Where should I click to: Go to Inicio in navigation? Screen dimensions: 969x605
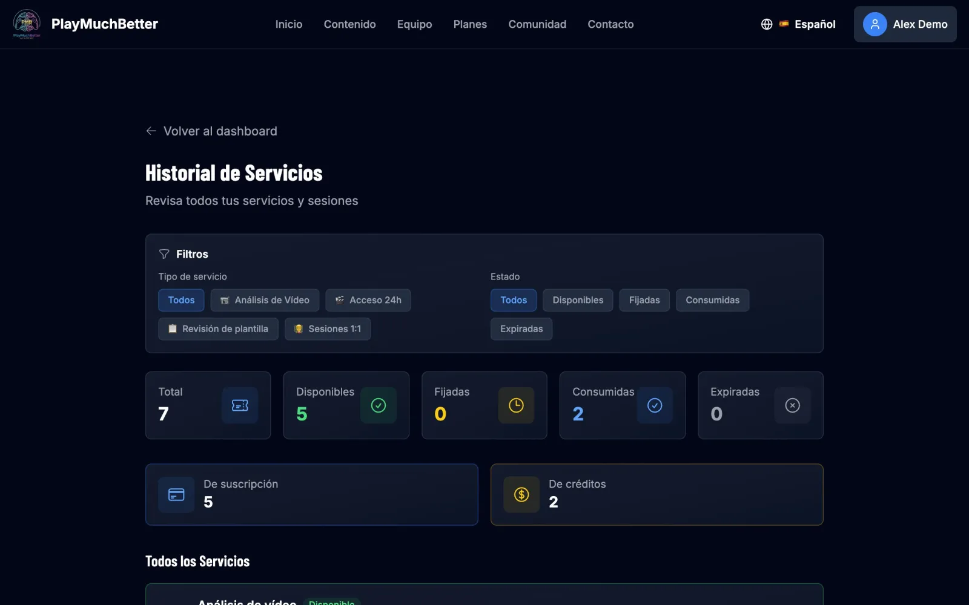[x=289, y=24]
